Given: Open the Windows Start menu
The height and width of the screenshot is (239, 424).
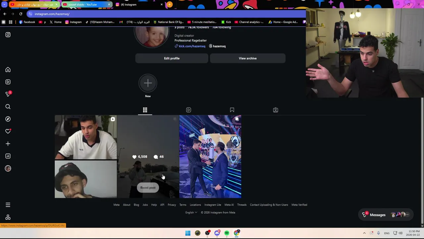Looking at the screenshot, I should (188, 233).
